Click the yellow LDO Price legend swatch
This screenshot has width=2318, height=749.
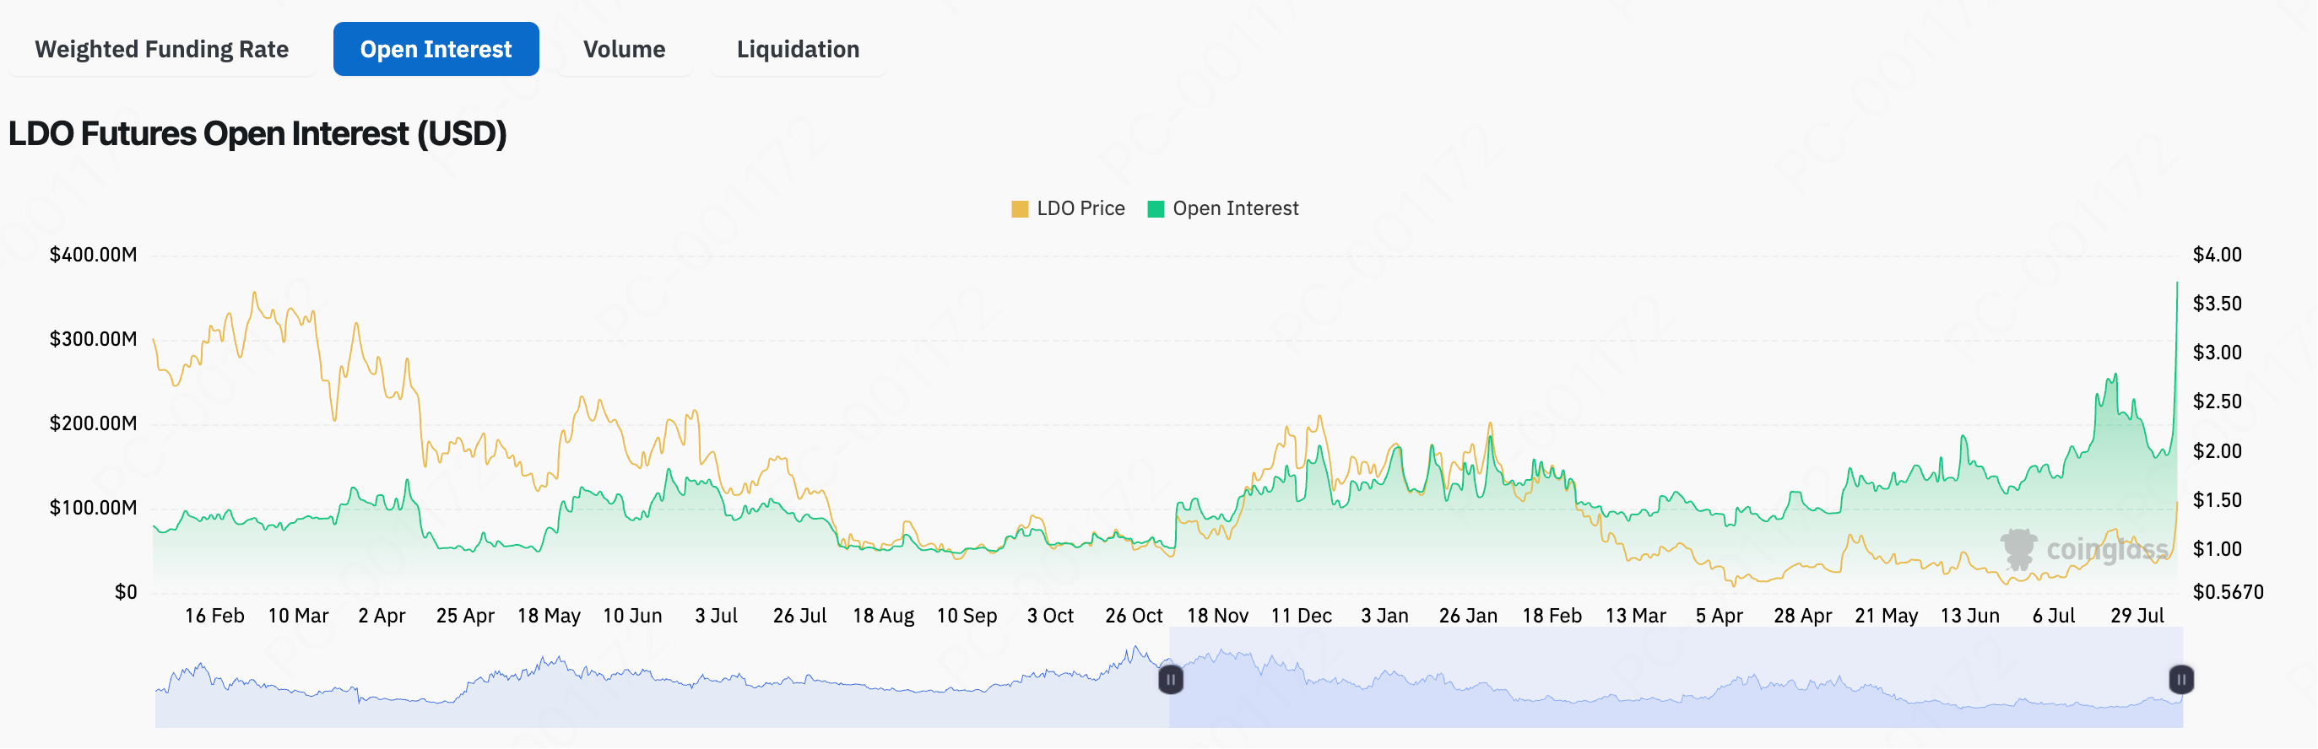coord(1020,209)
